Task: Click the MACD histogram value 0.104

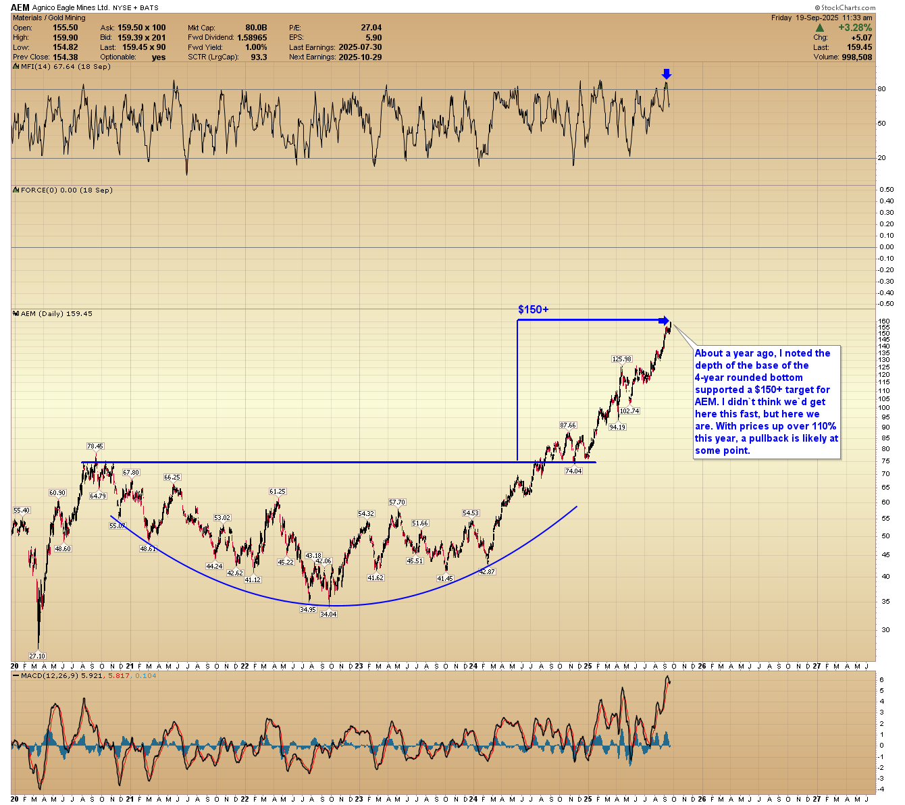Action: point(146,675)
